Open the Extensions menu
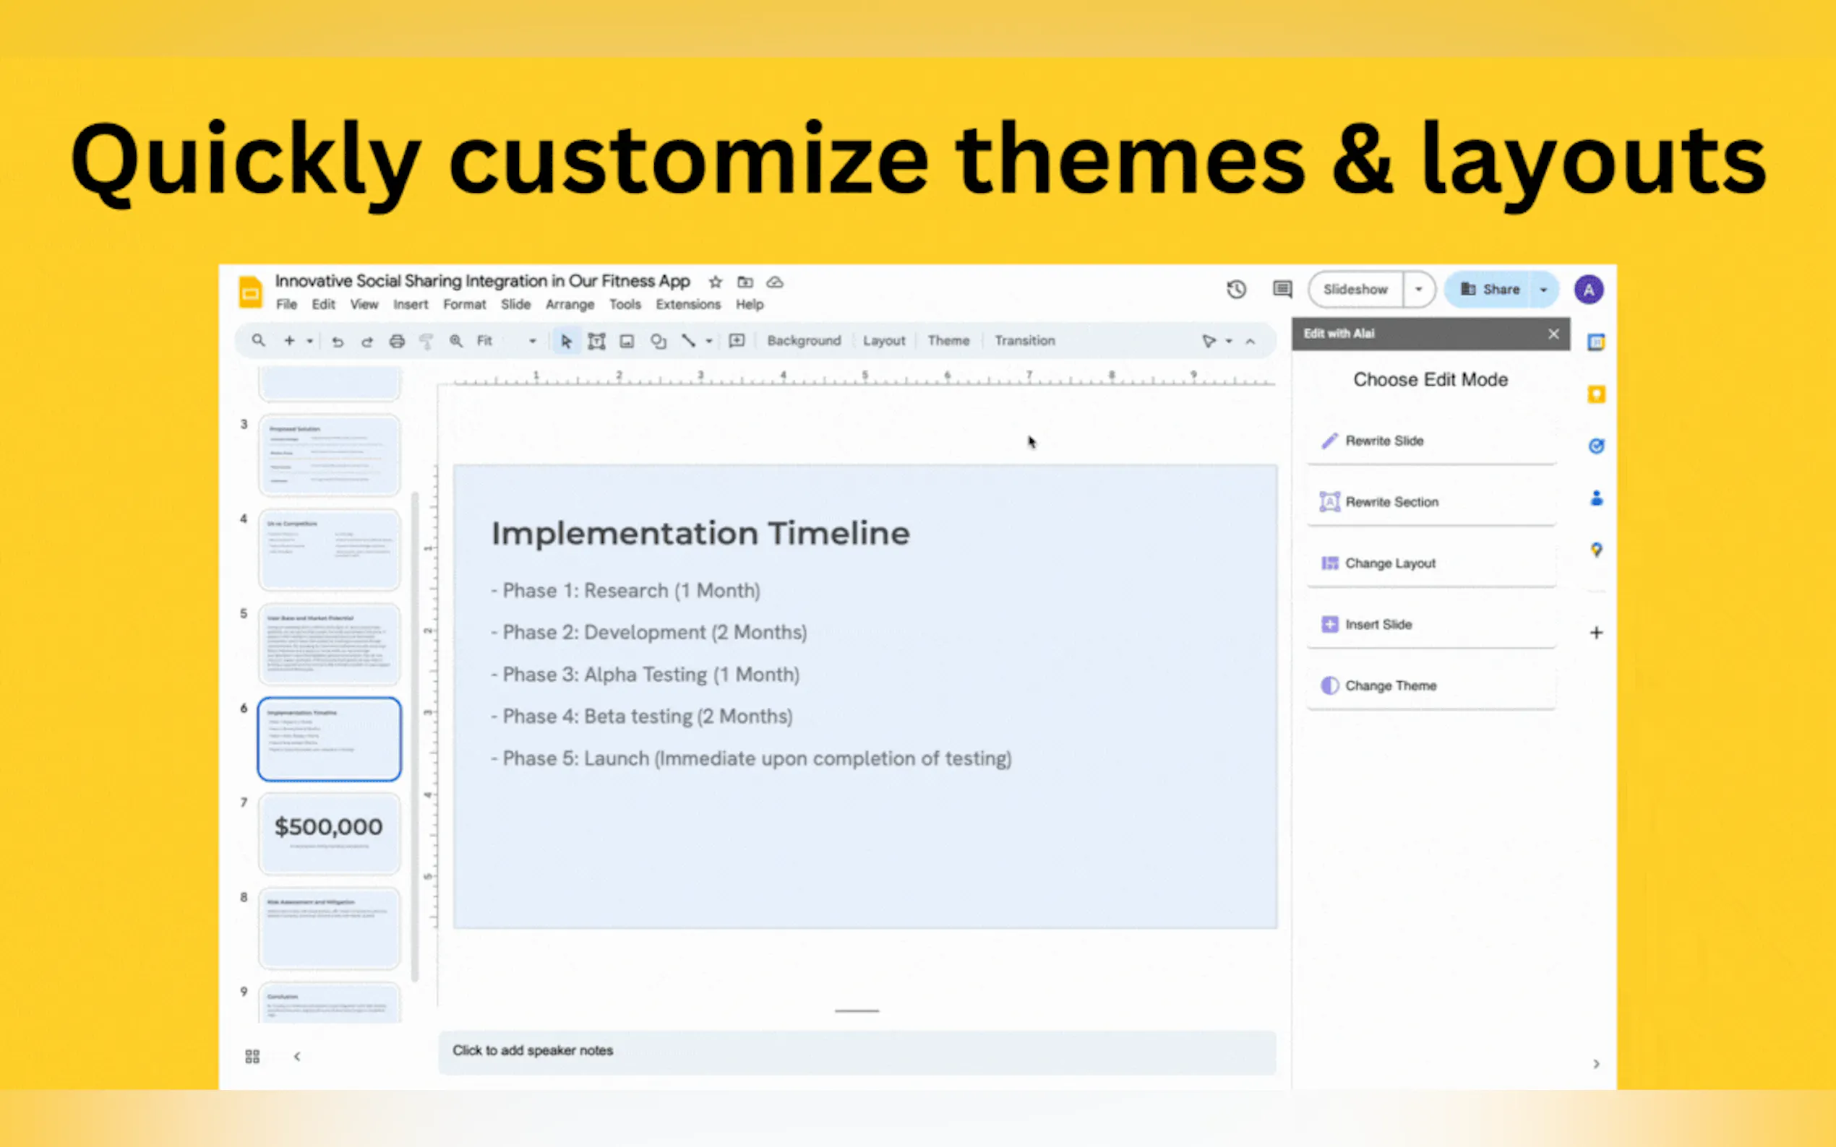 (688, 304)
